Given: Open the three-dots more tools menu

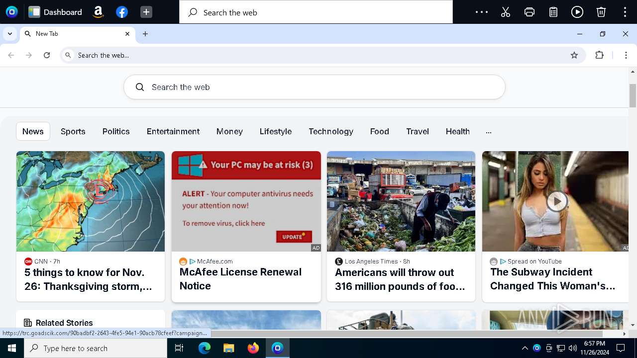Looking at the screenshot, I should point(481,12).
